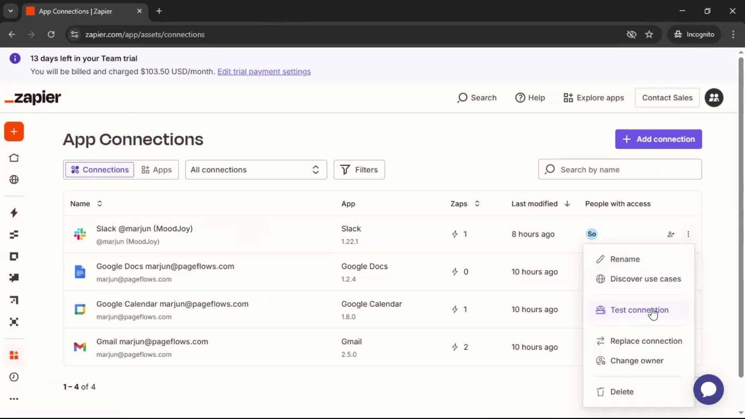745x419 pixels.
Task: Click '8 hours ago' in Slack row
Action: tap(533, 234)
